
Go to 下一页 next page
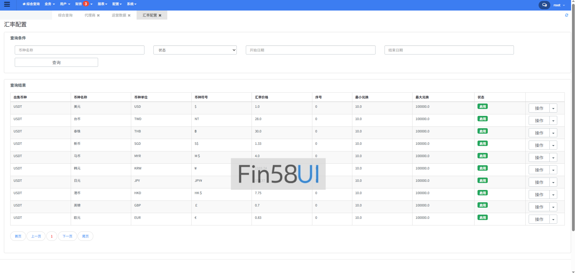coord(67,236)
